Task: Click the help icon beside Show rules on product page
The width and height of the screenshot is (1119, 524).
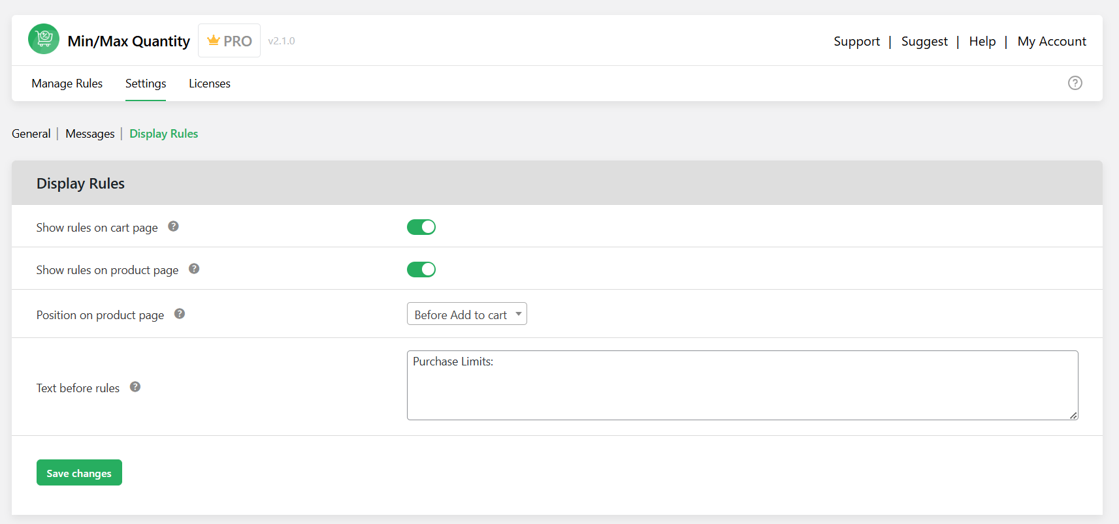Action: tap(194, 268)
